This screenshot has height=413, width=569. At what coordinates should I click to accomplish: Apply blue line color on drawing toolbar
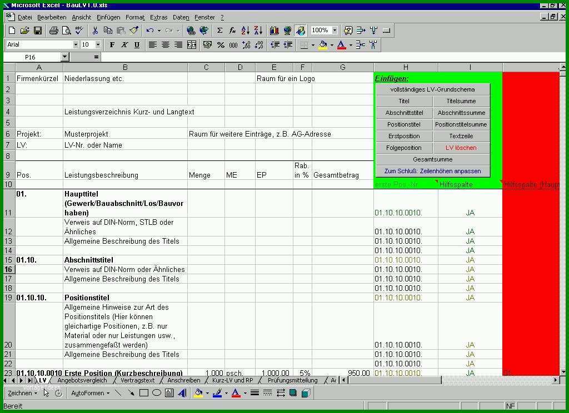(x=217, y=393)
